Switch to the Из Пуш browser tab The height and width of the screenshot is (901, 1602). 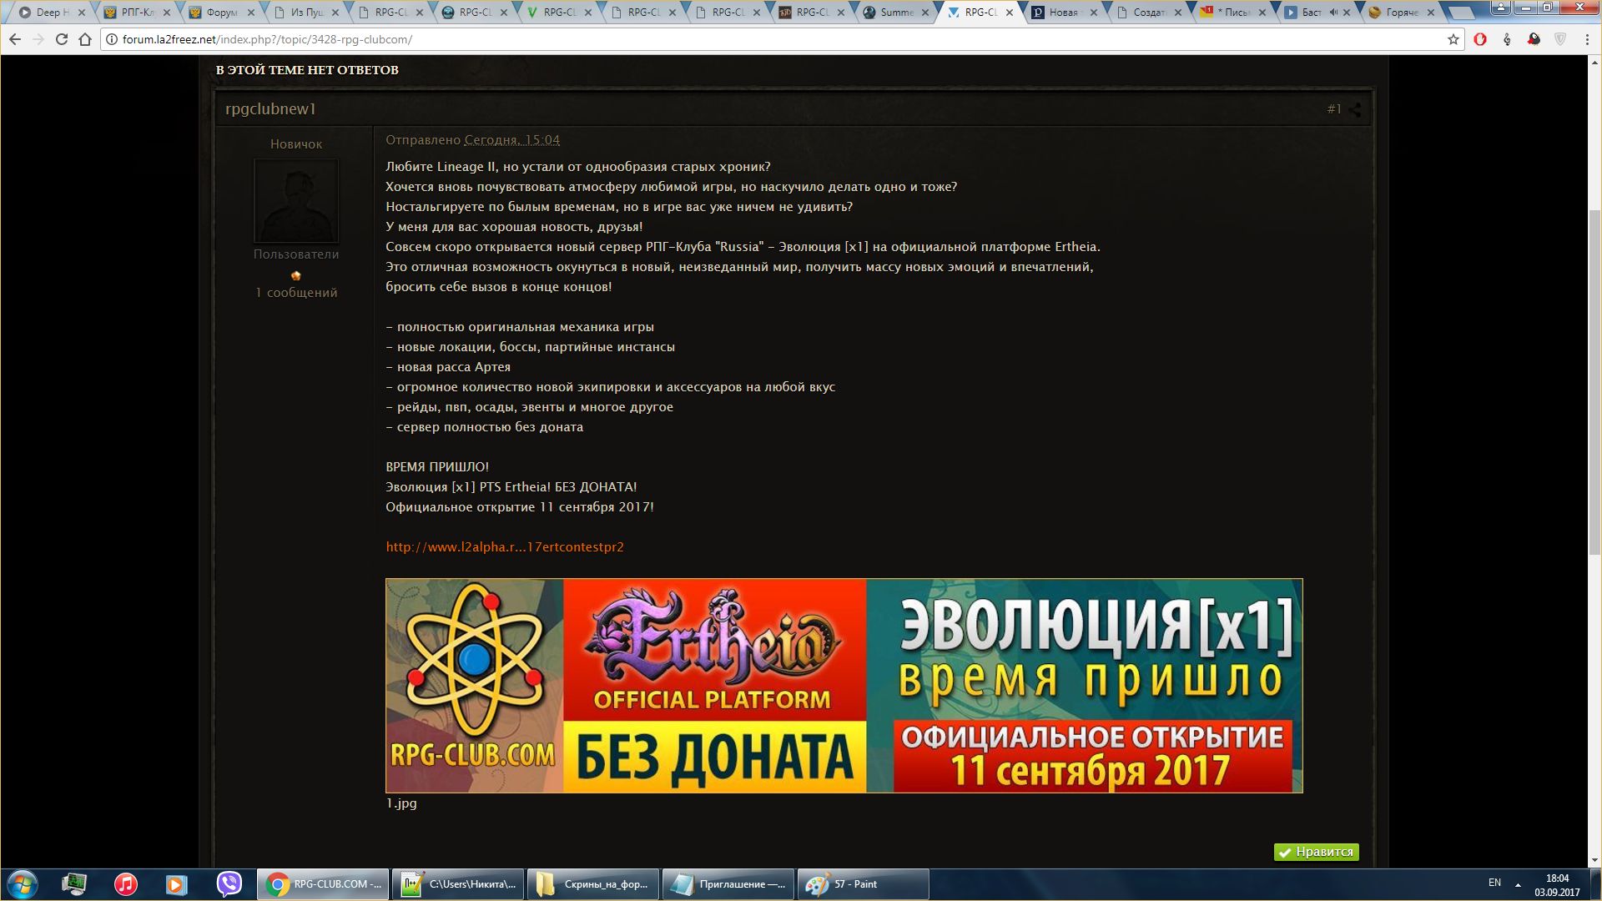(x=307, y=13)
